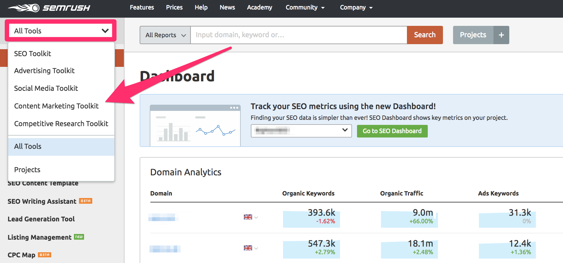Click the three-dots icon on the dashboard thumbnail
563x263 pixels.
tap(234, 108)
